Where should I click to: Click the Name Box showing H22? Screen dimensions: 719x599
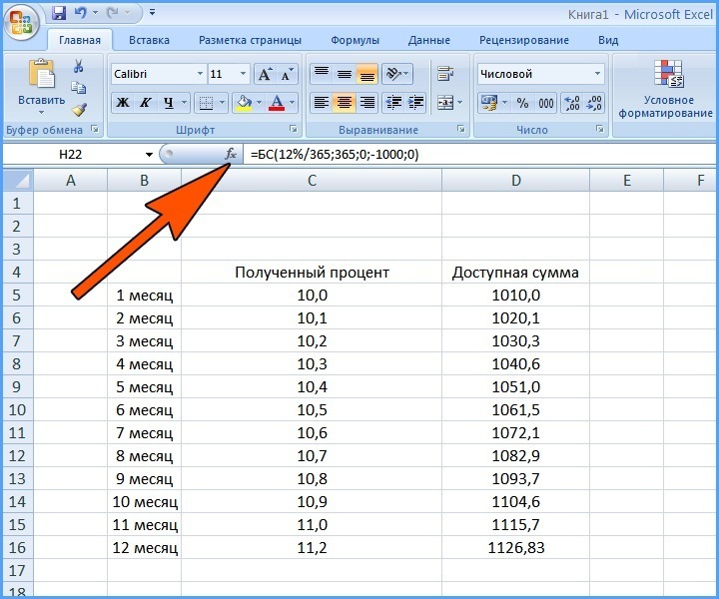click(71, 154)
